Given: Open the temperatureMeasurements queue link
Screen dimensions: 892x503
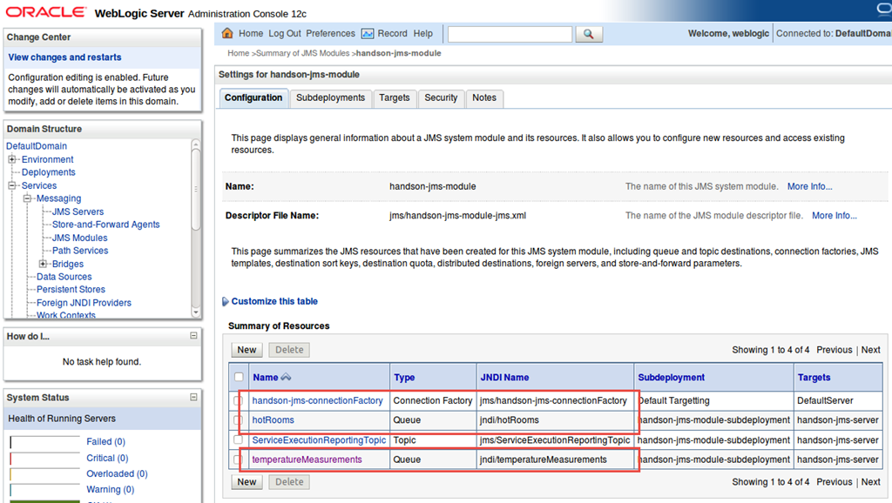Looking at the screenshot, I should 307,459.
